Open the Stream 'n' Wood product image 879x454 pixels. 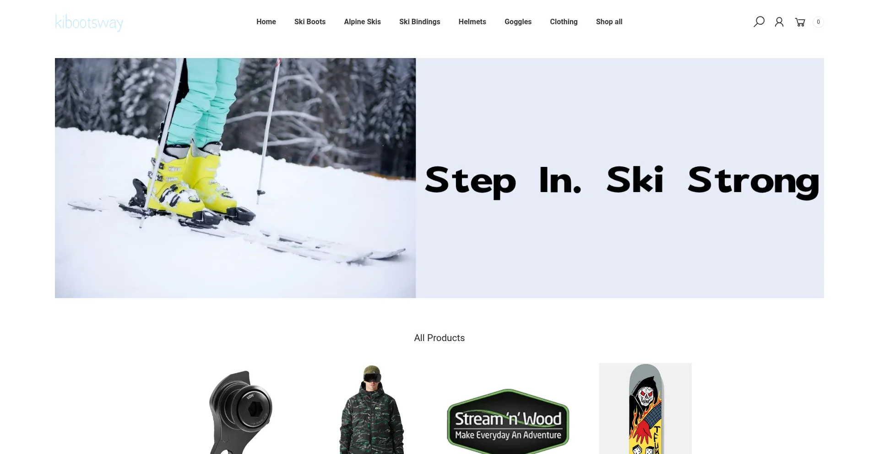[508, 421]
